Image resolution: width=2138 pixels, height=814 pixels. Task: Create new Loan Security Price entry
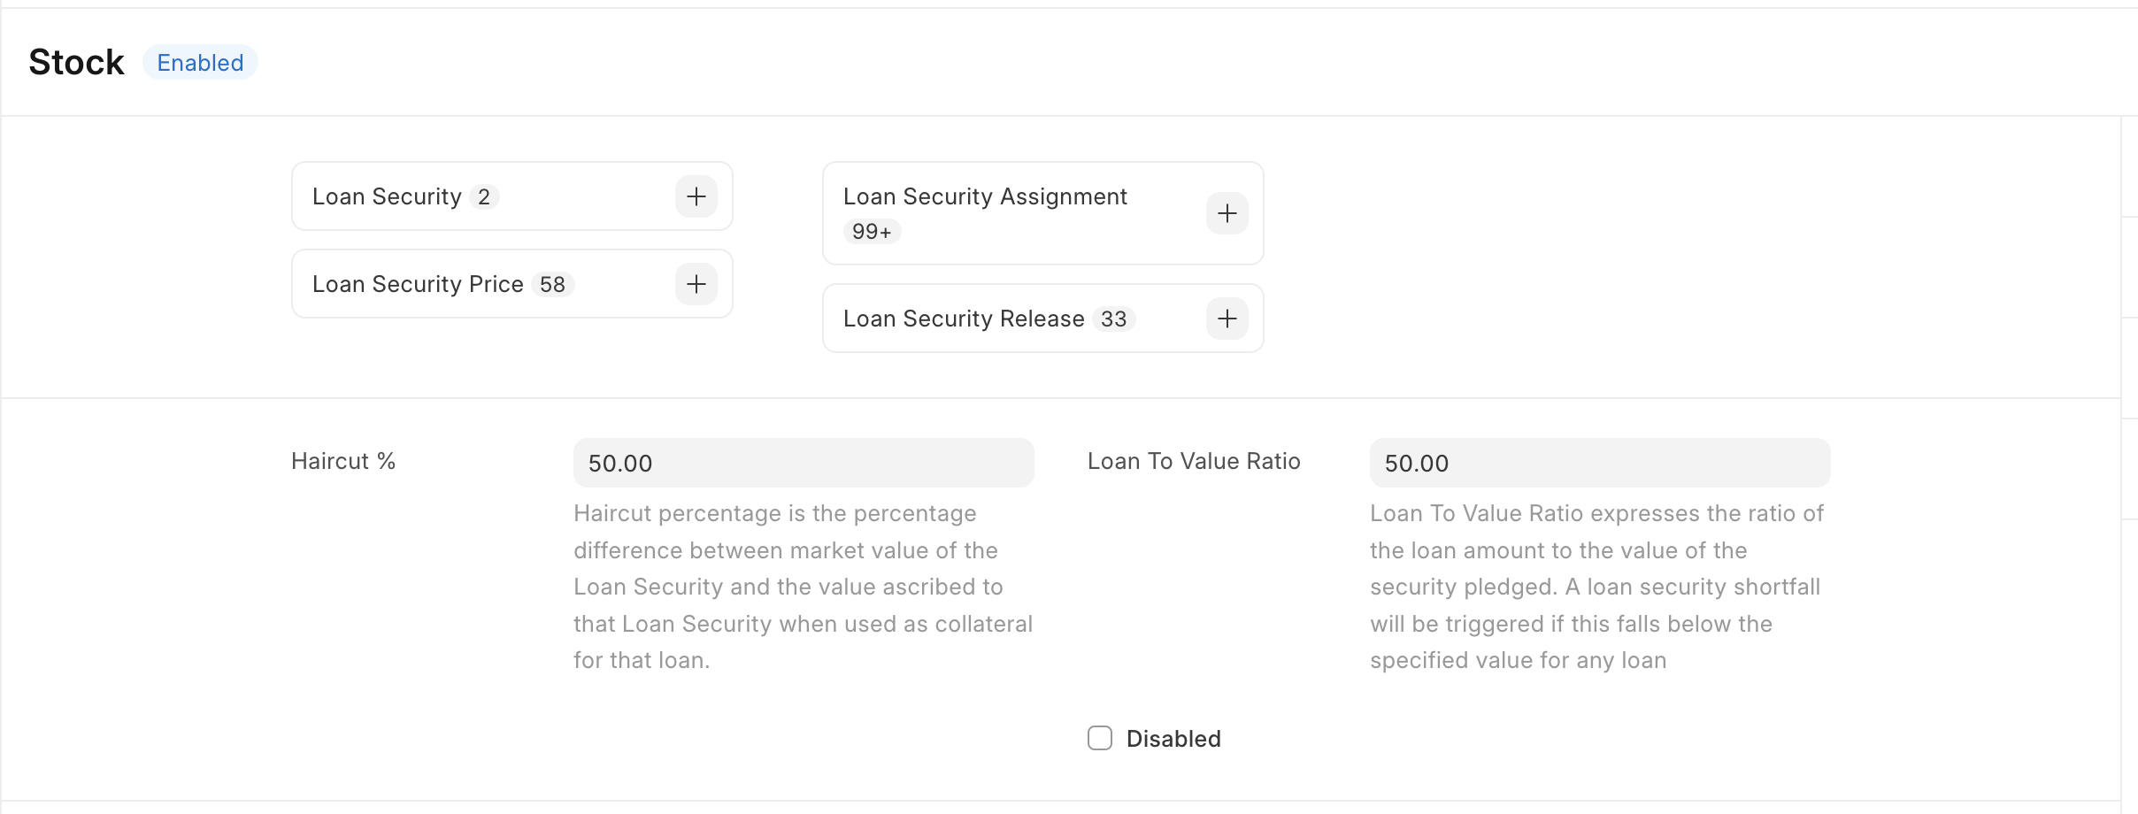(x=696, y=284)
